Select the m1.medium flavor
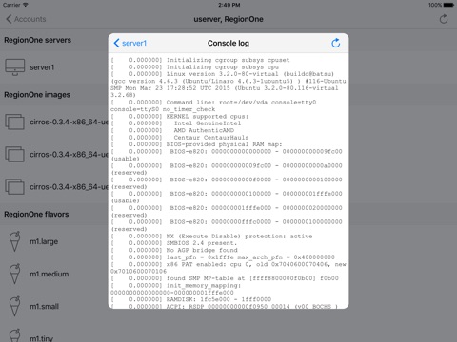 pyautogui.click(x=50, y=274)
